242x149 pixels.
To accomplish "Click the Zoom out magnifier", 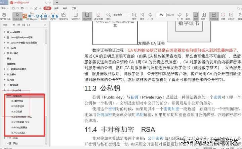I will (x=109, y=16).
